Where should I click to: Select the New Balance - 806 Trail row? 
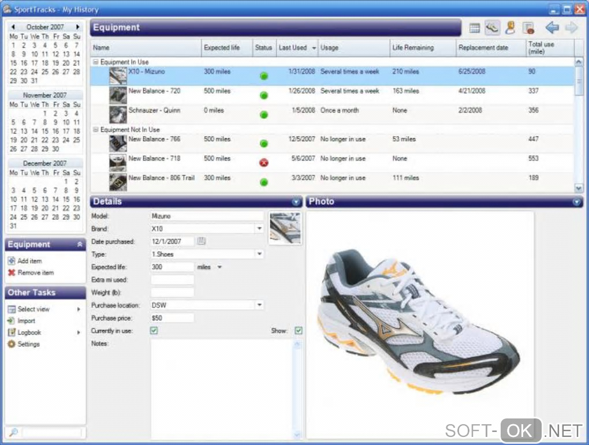(x=331, y=182)
